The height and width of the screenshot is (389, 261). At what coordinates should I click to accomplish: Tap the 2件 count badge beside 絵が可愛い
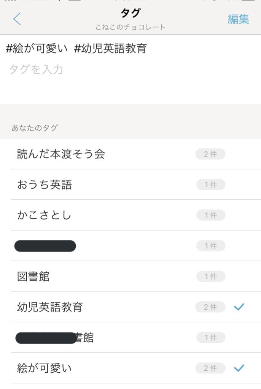pyautogui.click(x=211, y=368)
